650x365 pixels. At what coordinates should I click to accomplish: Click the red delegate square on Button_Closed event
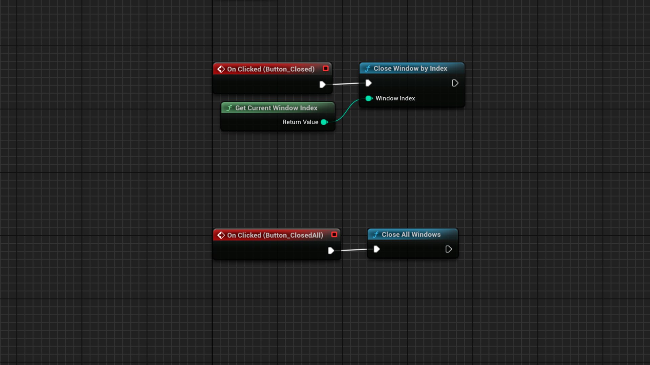(x=326, y=68)
